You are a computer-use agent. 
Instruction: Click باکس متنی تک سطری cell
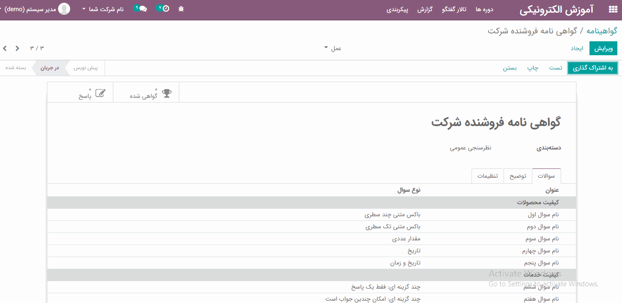click(x=393, y=227)
